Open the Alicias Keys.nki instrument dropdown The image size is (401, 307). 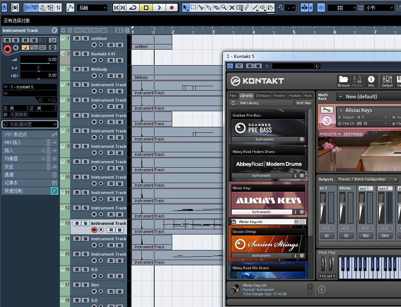(296, 222)
